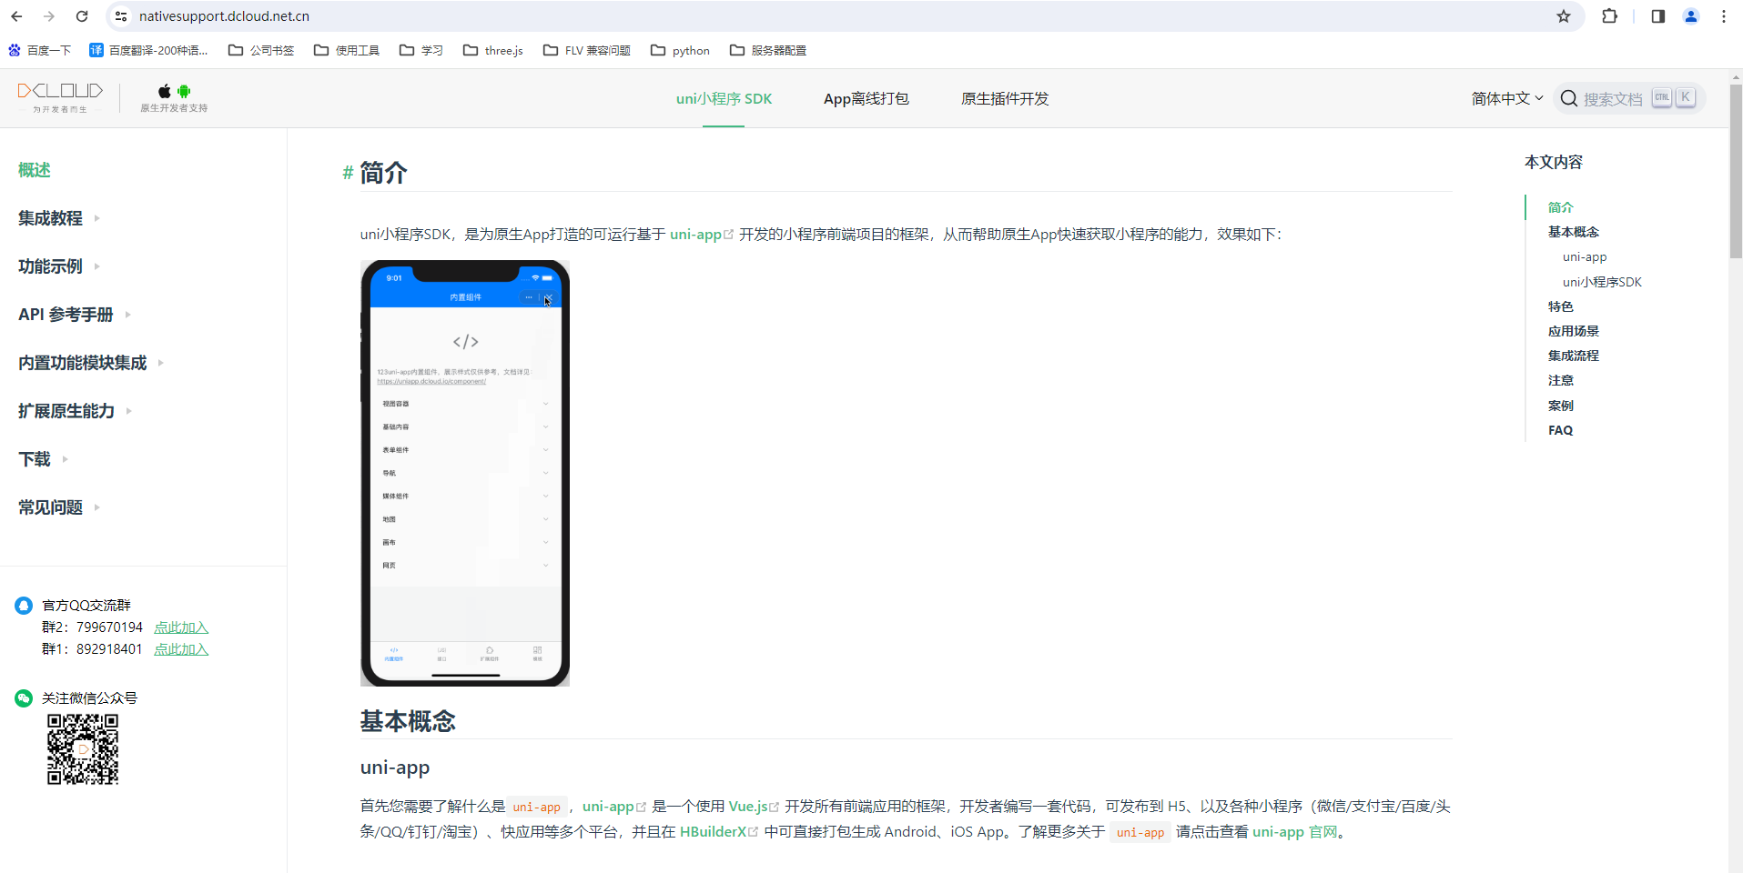Open the 公司书签 bookmarks folder
This screenshot has width=1743, height=873.
point(261,51)
